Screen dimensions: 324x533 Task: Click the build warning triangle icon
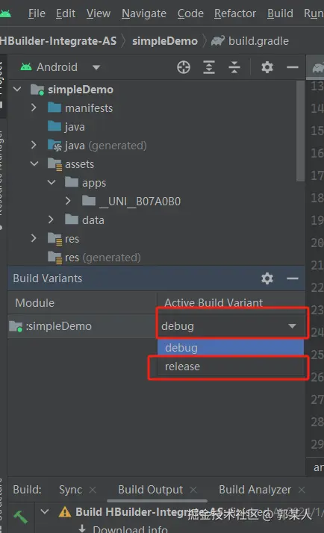65,512
